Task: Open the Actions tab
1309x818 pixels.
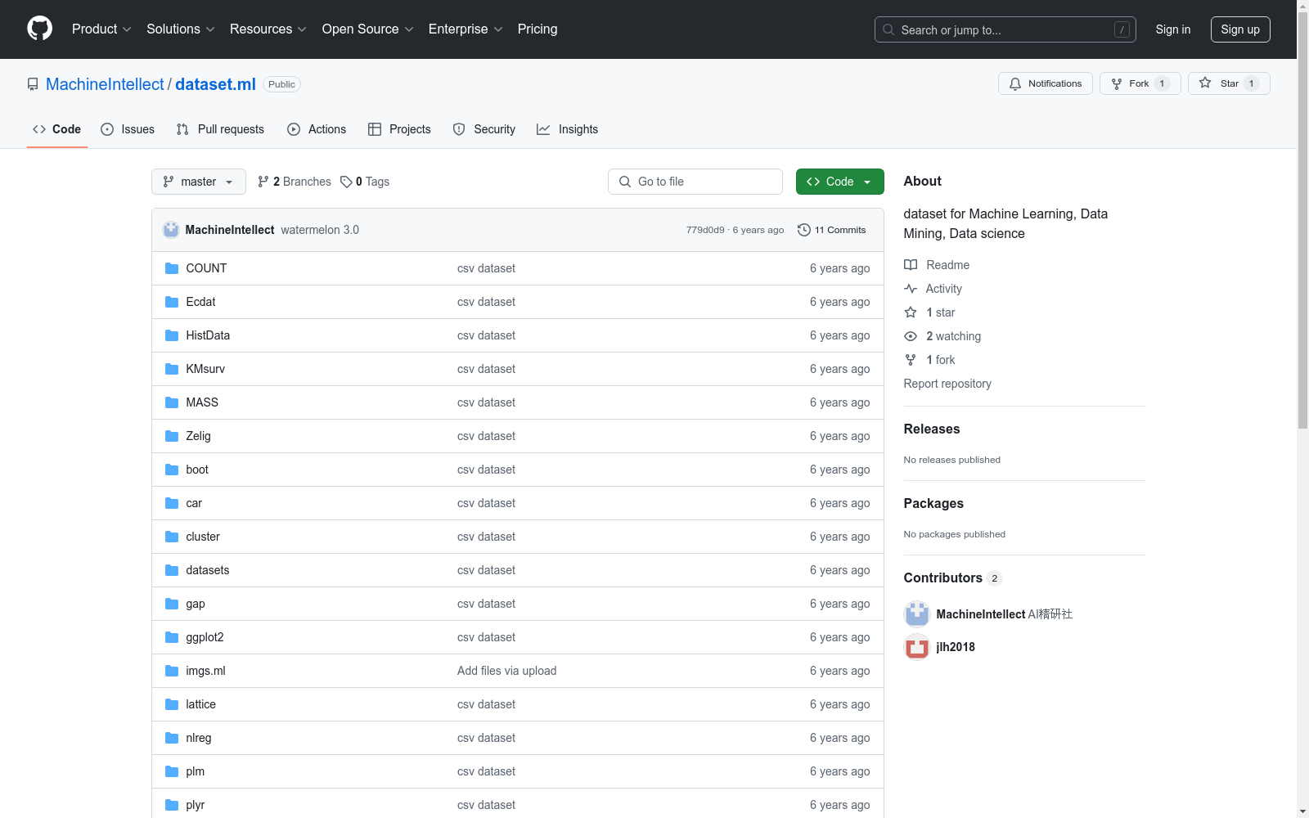Action: (x=317, y=129)
